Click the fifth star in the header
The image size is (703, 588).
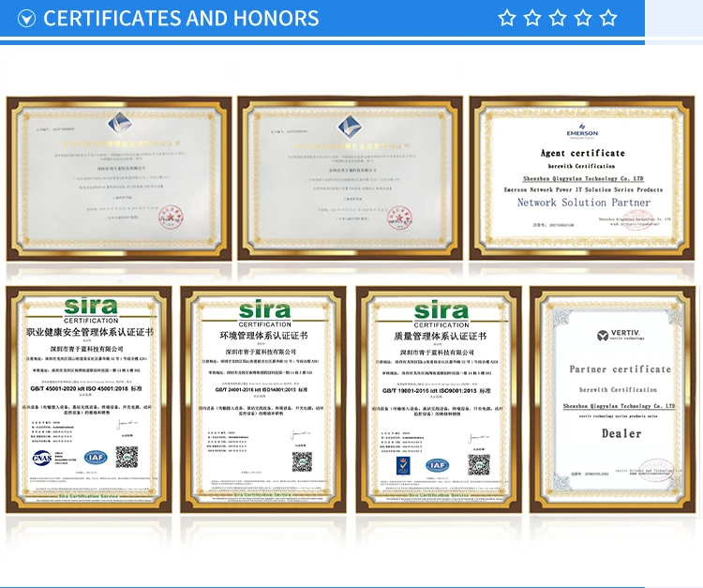click(x=608, y=18)
